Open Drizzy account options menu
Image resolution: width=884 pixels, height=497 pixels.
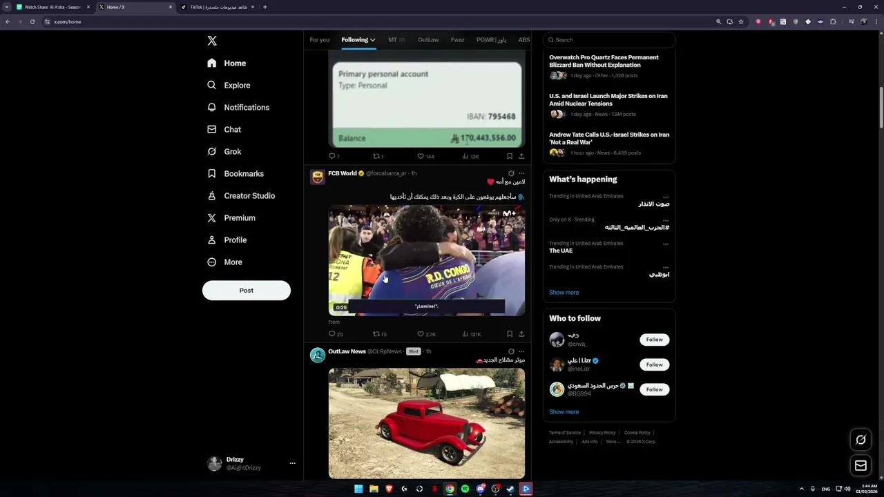coord(293,463)
